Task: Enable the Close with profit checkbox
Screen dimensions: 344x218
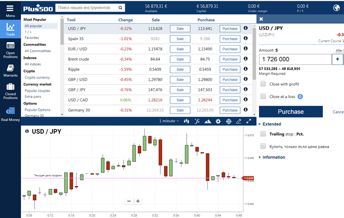Action: coord(264,83)
